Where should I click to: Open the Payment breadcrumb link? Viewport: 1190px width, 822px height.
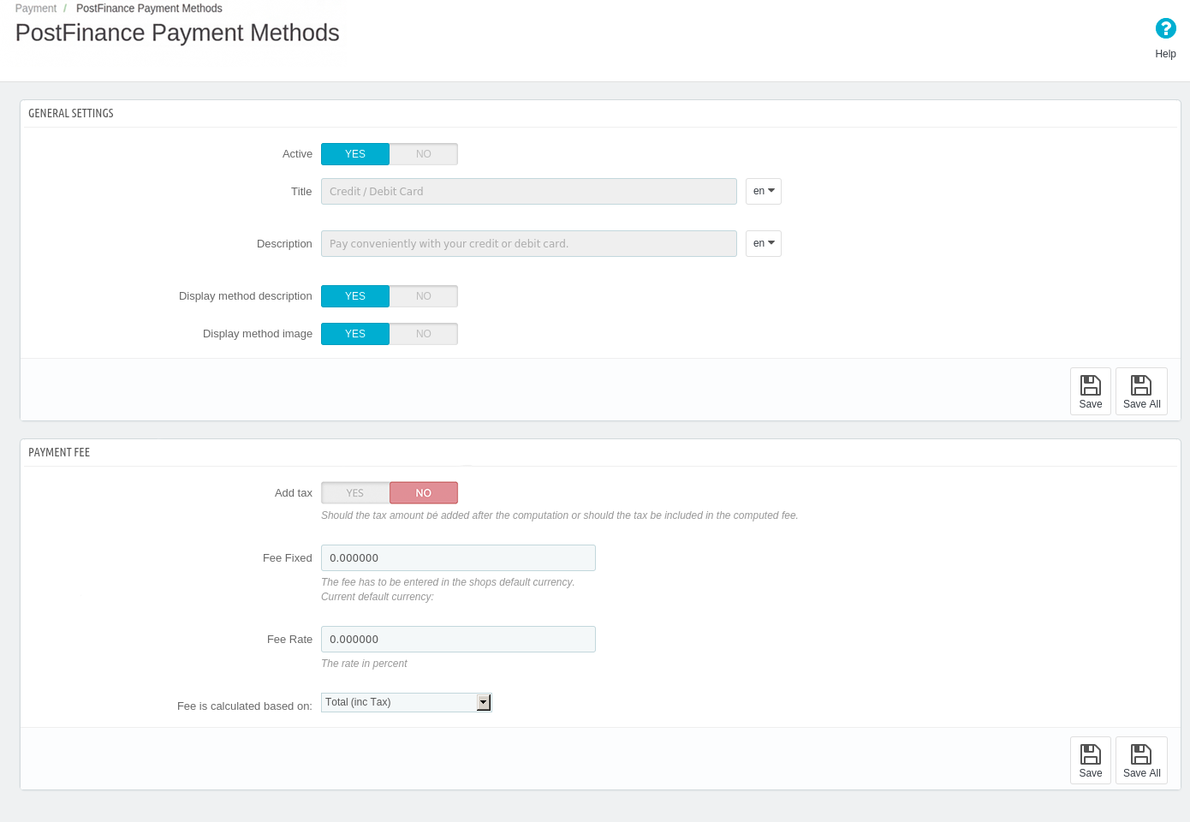[x=35, y=8]
